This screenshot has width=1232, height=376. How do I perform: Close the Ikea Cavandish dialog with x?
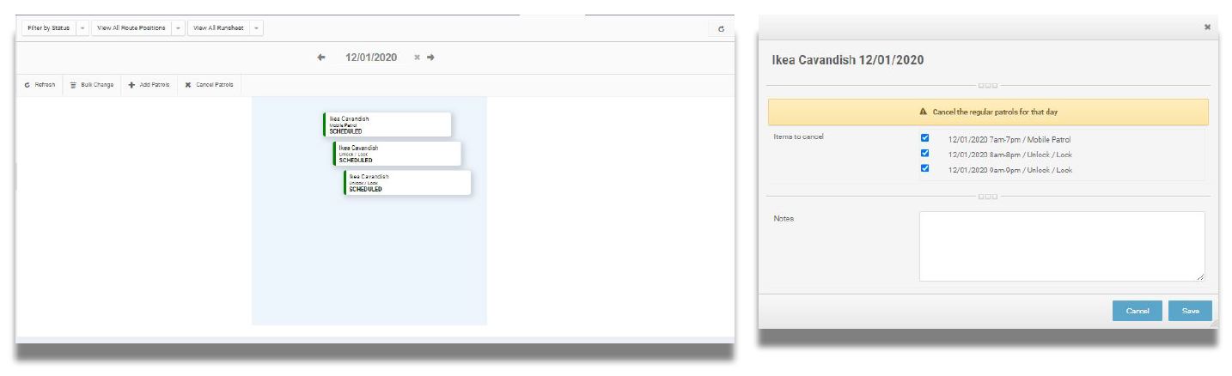(x=1207, y=27)
